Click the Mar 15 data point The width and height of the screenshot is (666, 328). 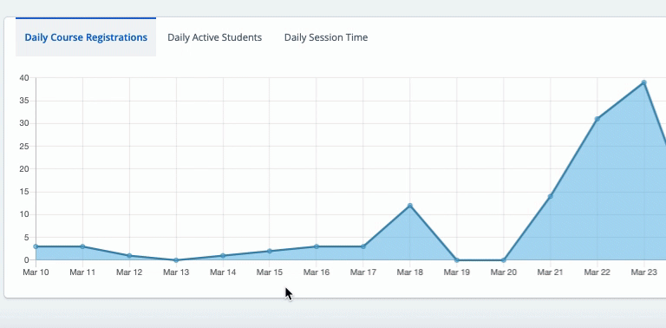270,251
